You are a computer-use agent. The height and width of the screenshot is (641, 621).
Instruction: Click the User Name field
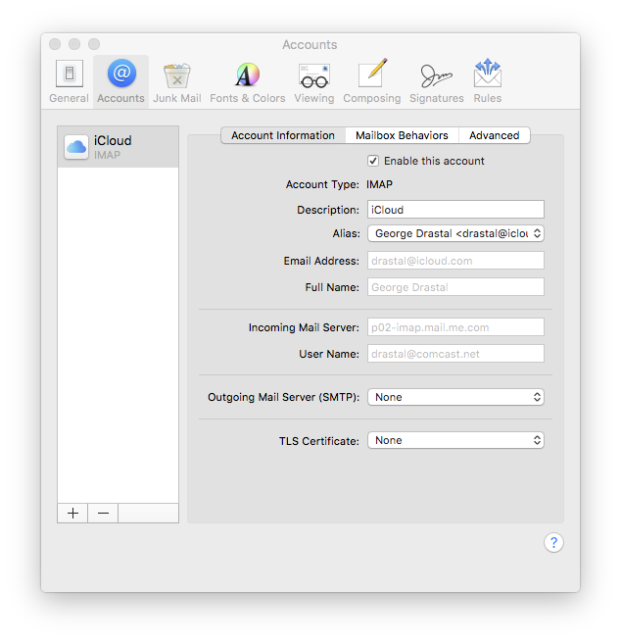pos(455,354)
